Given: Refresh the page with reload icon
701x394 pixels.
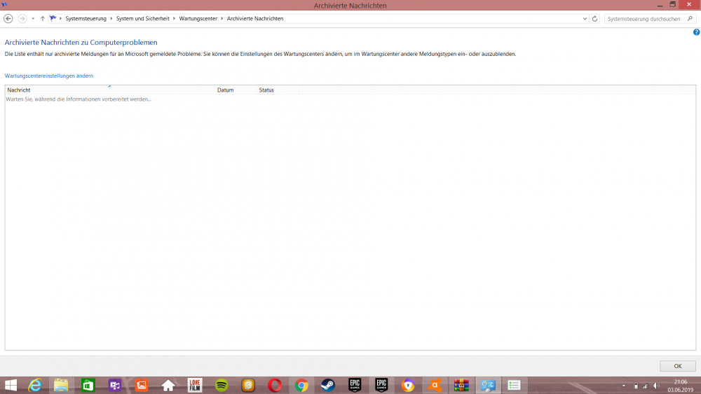Looking at the screenshot, I should click(594, 19).
